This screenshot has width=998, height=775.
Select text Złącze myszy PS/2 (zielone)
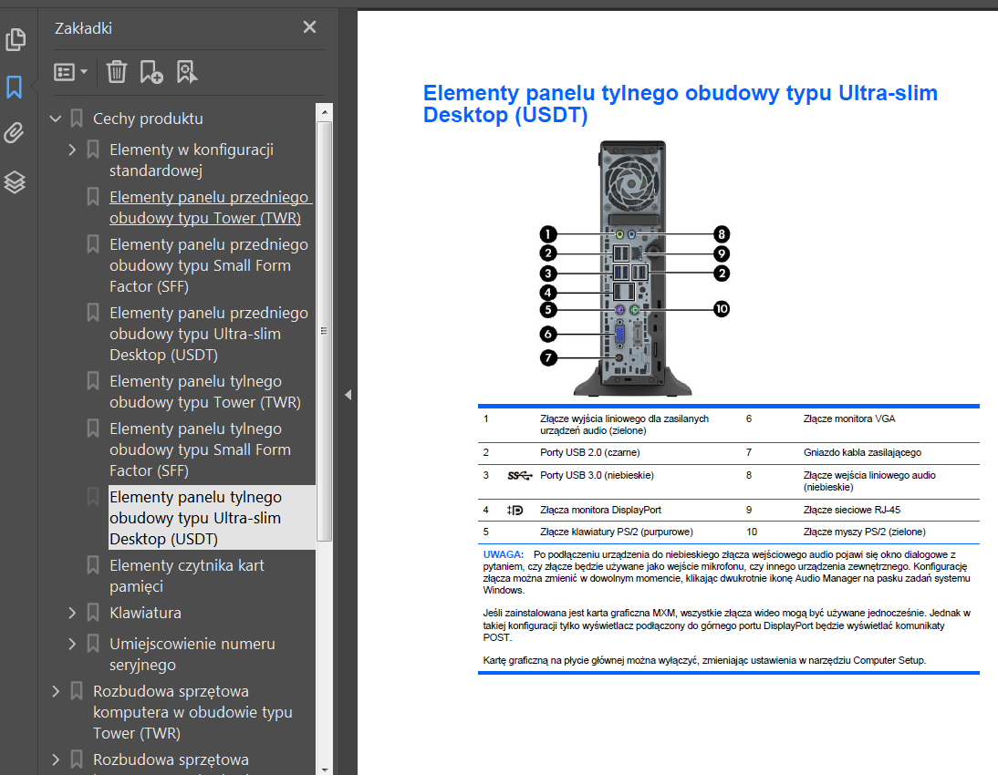(x=864, y=532)
